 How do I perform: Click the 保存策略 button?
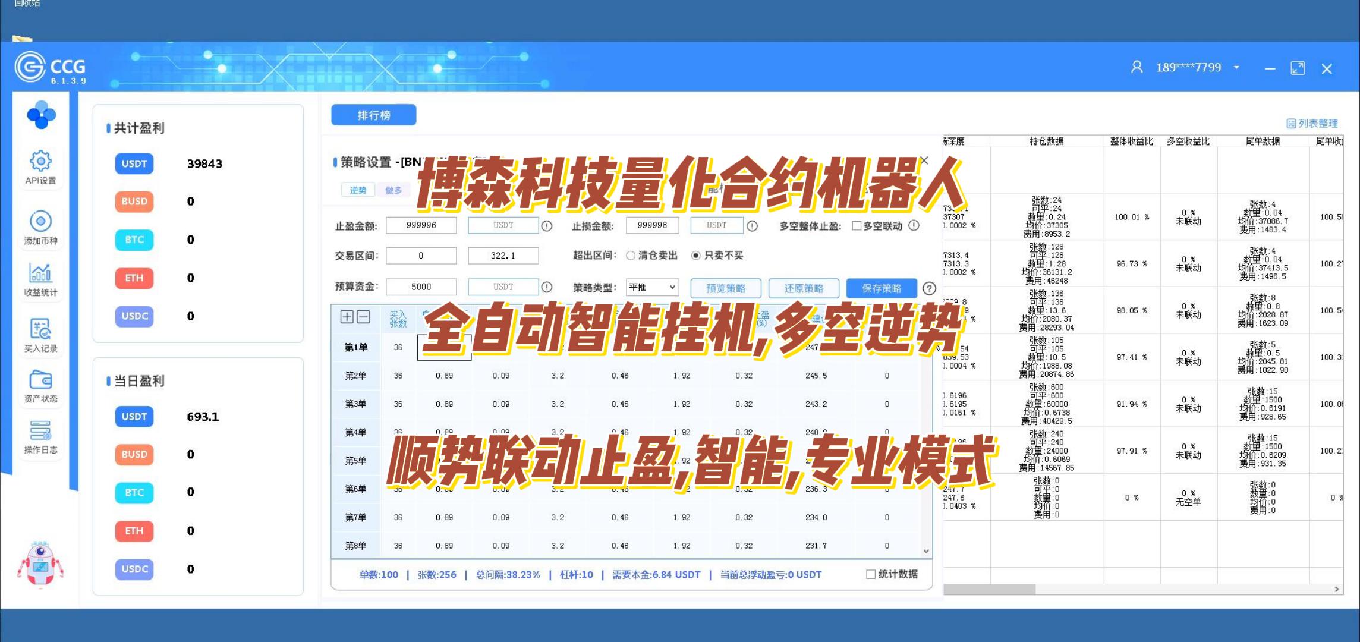click(882, 288)
